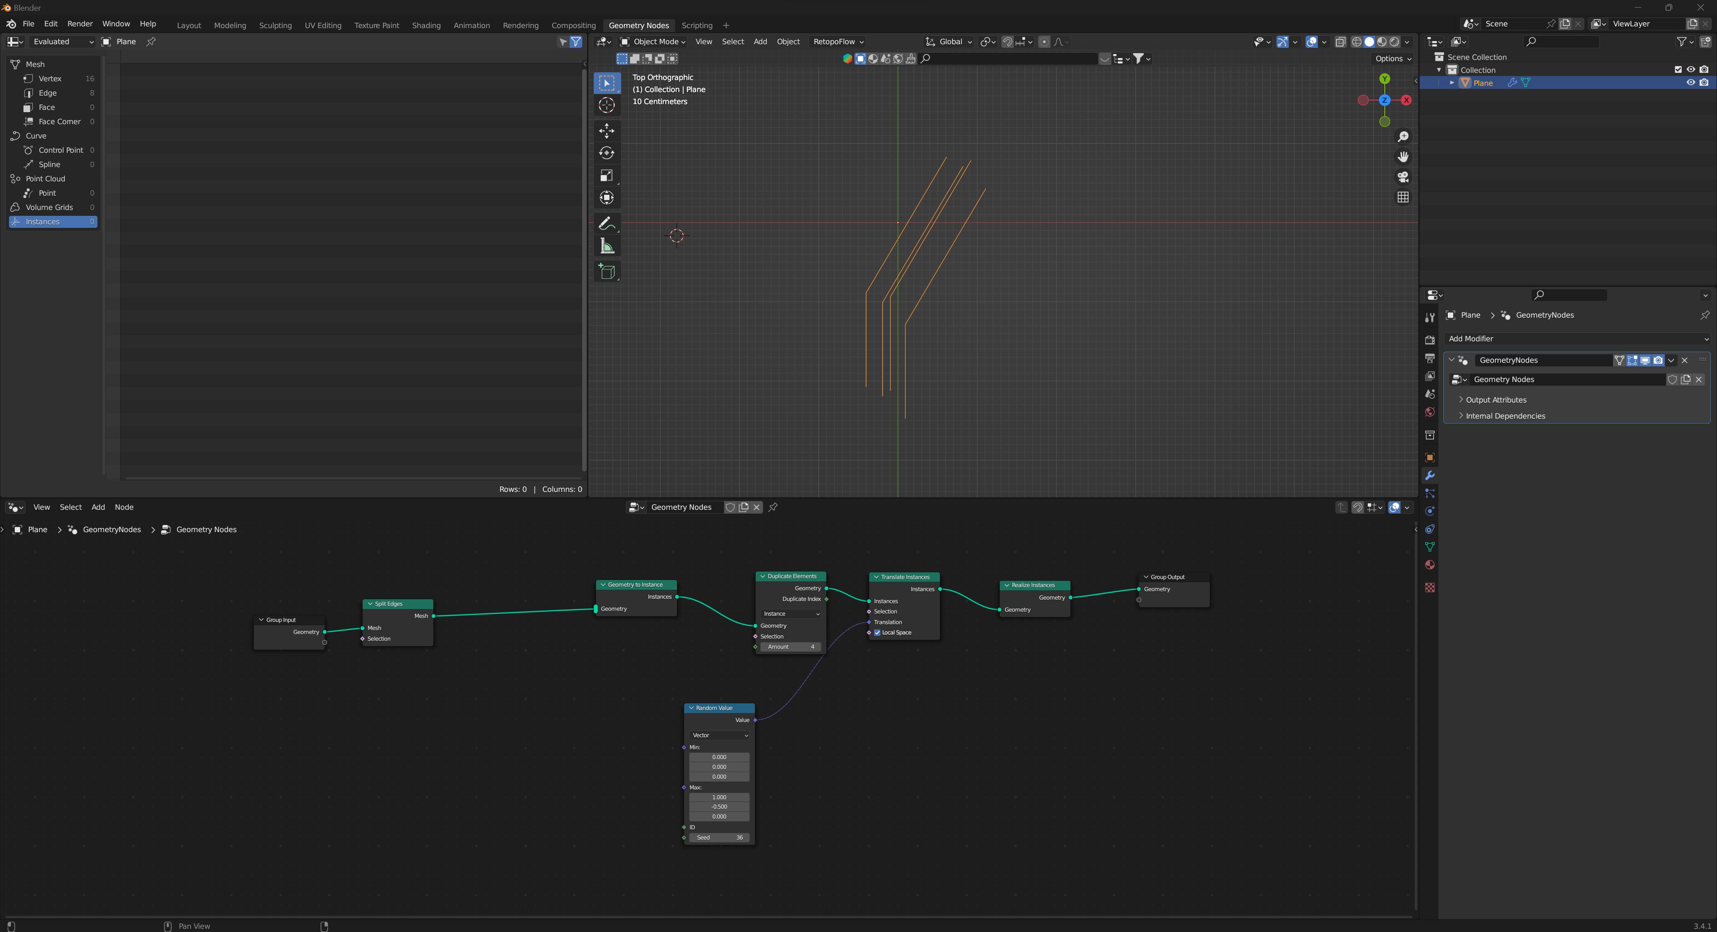Toggle Plane visibility eye in outliner
Image resolution: width=1717 pixels, height=932 pixels.
(x=1691, y=83)
